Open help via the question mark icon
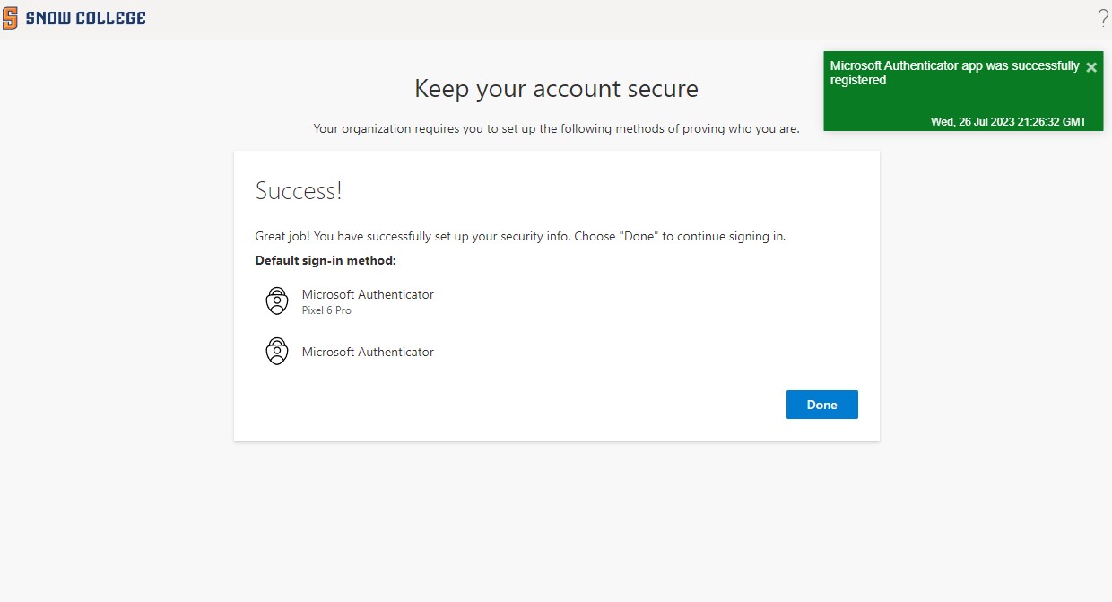Viewport: 1112px width, 602px height. click(x=1102, y=18)
